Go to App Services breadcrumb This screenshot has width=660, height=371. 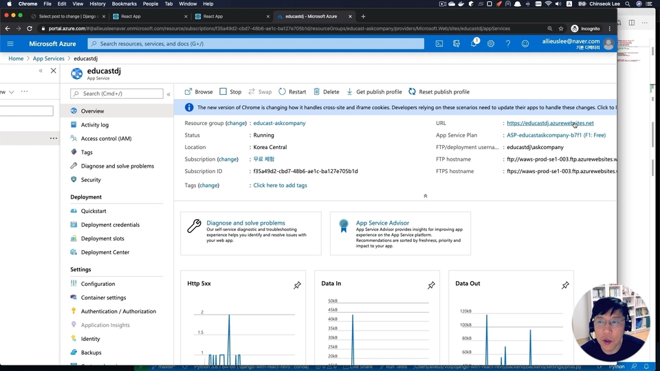tap(48, 58)
